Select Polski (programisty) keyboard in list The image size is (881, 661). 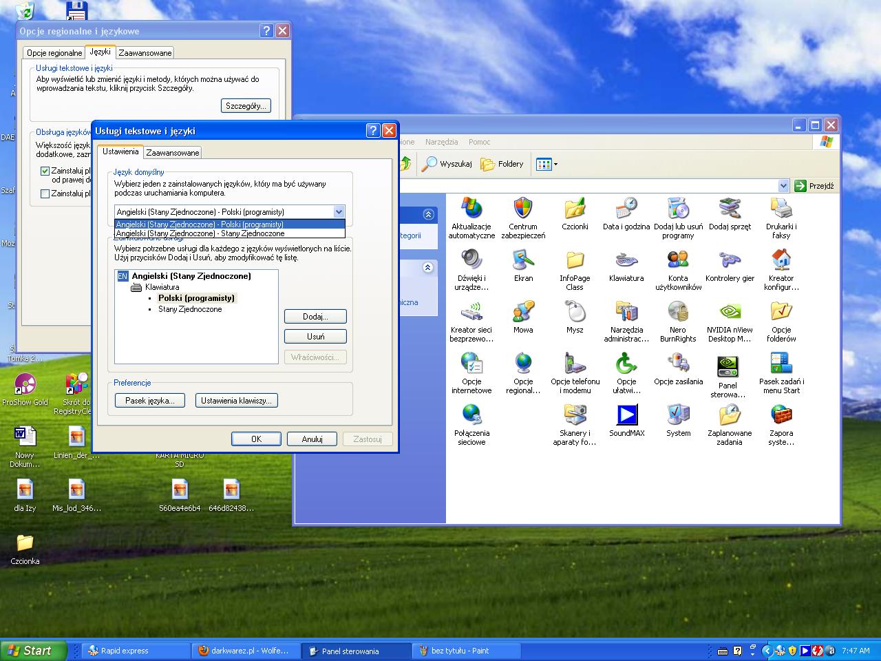(197, 298)
